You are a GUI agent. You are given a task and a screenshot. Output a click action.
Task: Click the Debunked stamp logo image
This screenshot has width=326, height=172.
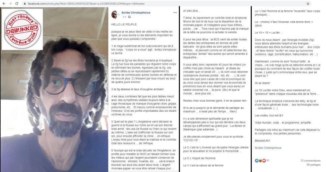22,29
